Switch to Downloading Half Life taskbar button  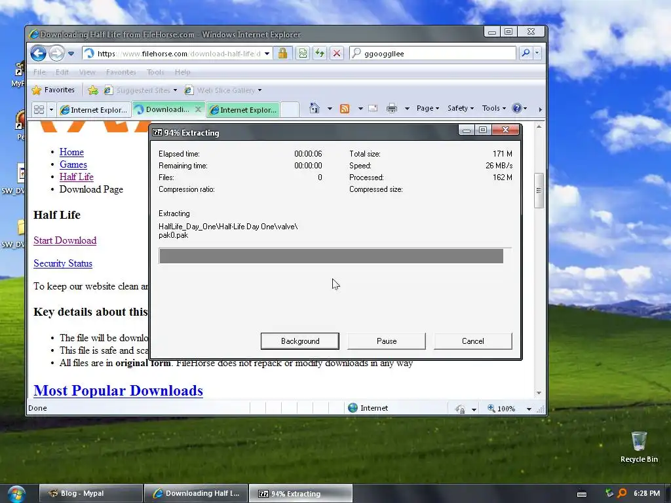[x=196, y=493]
